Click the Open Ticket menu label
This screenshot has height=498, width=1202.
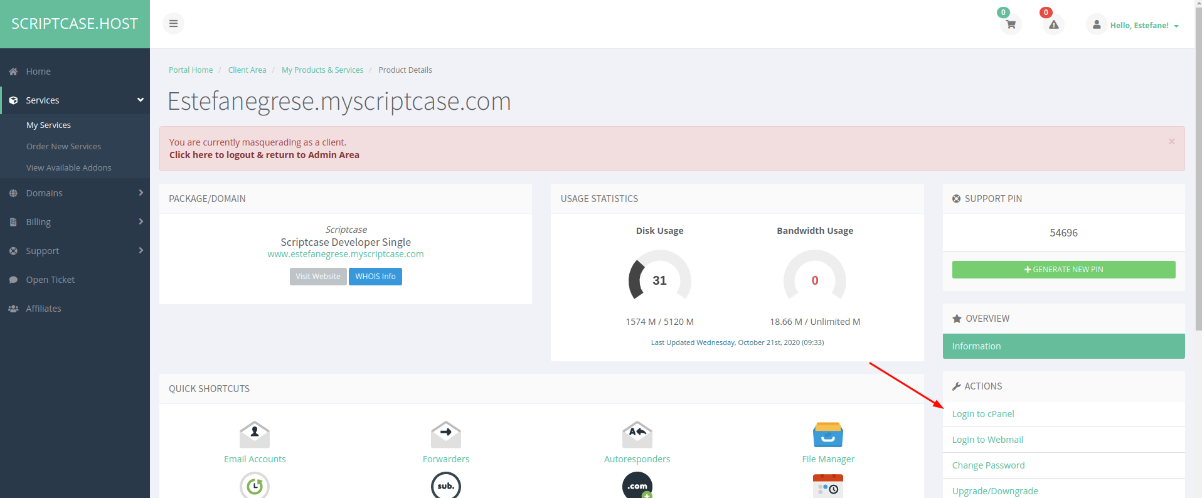50,280
